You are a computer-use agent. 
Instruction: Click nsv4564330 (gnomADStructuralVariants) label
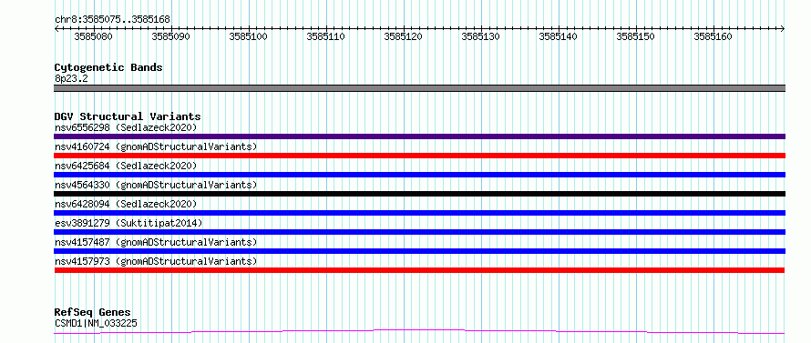156,185
